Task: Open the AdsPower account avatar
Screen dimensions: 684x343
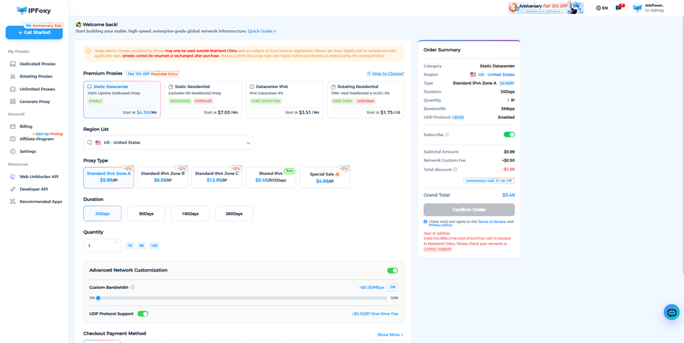Action: pos(637,8)
